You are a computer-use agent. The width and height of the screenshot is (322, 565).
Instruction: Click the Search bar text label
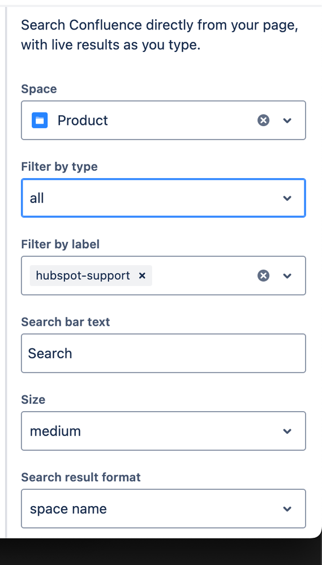tap(66, 321)
